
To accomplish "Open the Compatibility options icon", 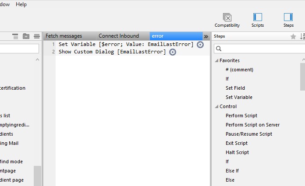I will [x=227, y=18].
